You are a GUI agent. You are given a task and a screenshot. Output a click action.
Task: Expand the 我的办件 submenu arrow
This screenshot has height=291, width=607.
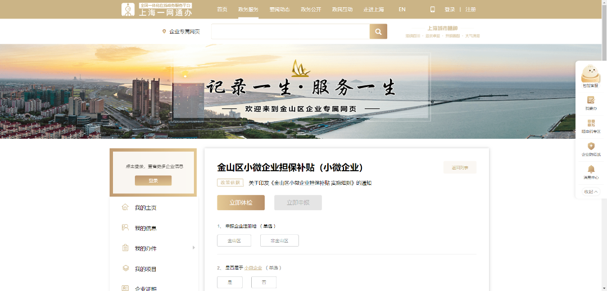click(x=193, y=248)
